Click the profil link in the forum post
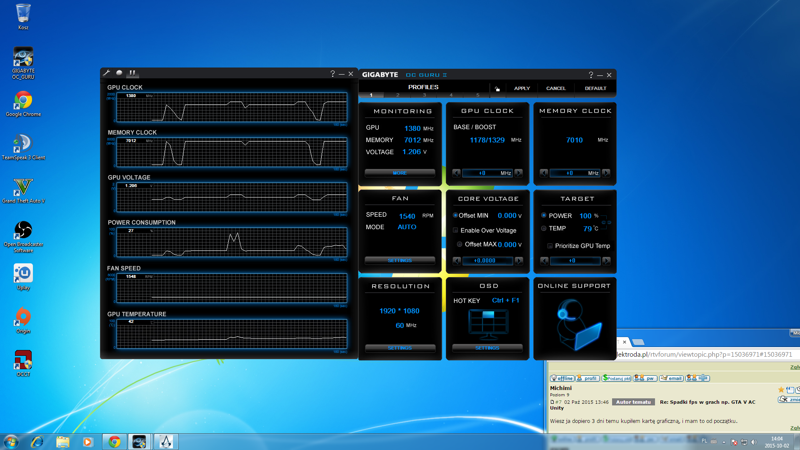The width and height of the screenshot is (800, 450). (587, 378)
